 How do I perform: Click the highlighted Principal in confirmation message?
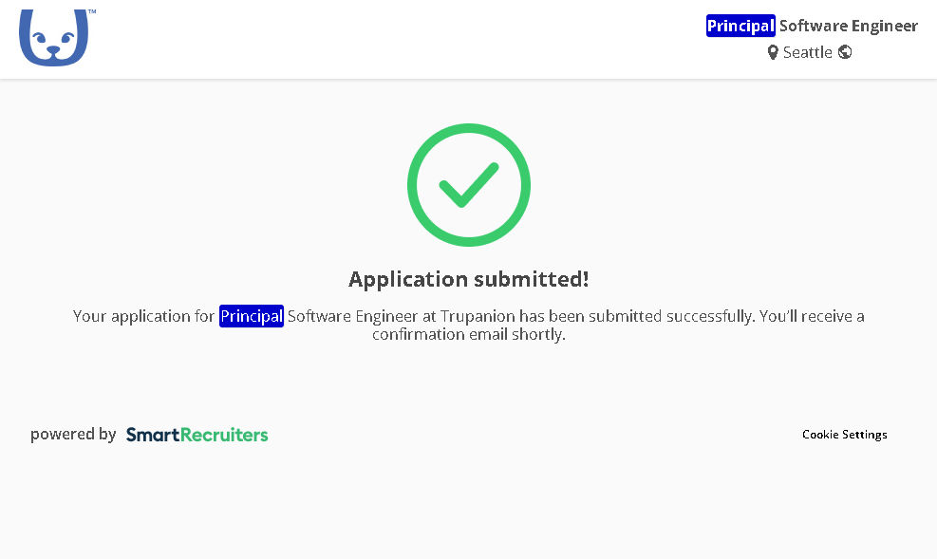coord(252,316)
